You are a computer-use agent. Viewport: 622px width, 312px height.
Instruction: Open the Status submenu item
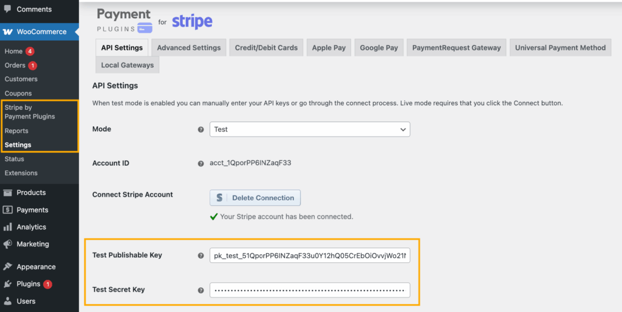[x=15, y=159]
